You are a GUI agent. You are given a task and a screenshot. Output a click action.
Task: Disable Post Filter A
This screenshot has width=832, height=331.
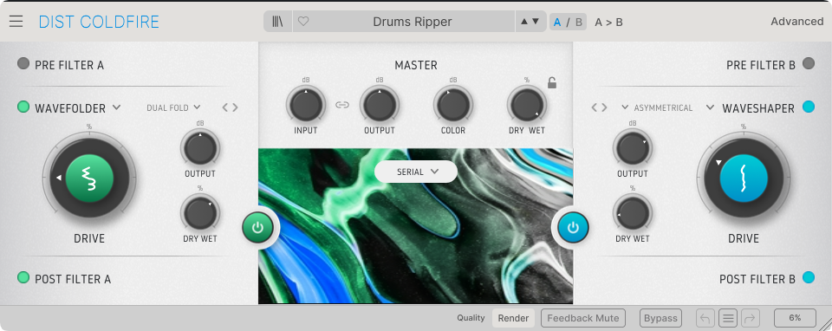pos(23,277)
